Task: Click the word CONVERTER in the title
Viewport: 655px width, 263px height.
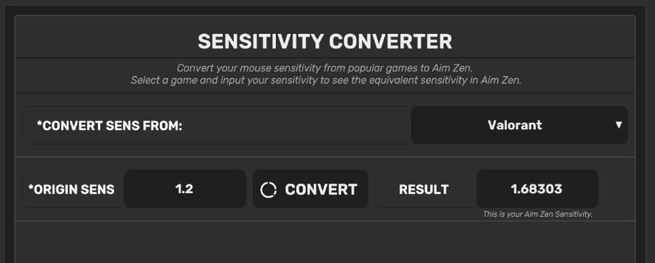Action: (391, 41)
